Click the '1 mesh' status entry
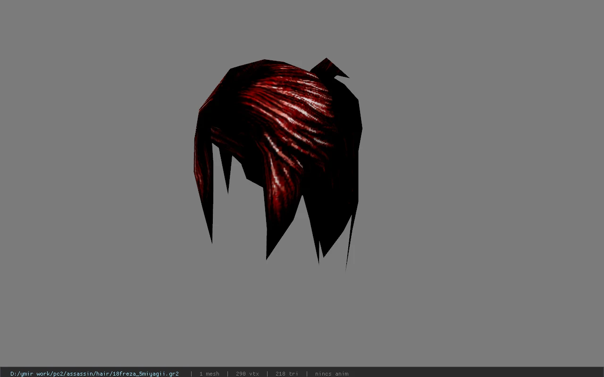 pos(209,374)
